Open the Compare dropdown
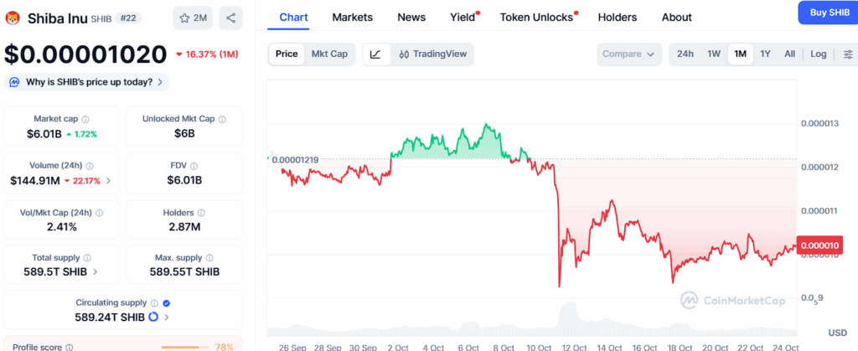Viewport: 858px width, 351px height. pos(628,54)
